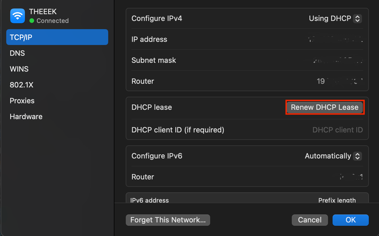Click the Forget This Network button
Screen dimensions: 379x236
168,220
